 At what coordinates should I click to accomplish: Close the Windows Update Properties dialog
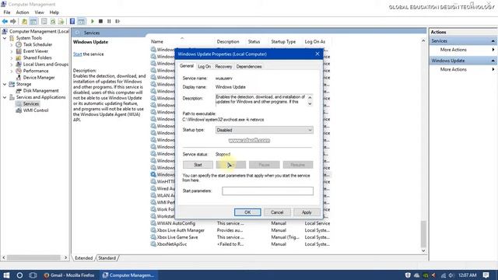point(317,54)
